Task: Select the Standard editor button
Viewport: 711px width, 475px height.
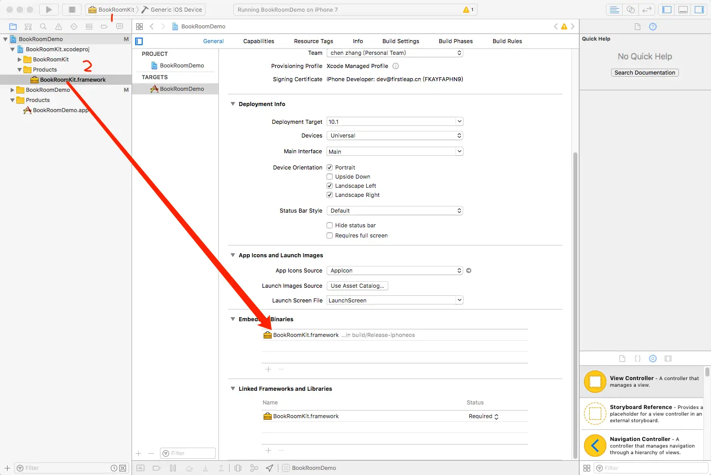Action: coord(615,10)
